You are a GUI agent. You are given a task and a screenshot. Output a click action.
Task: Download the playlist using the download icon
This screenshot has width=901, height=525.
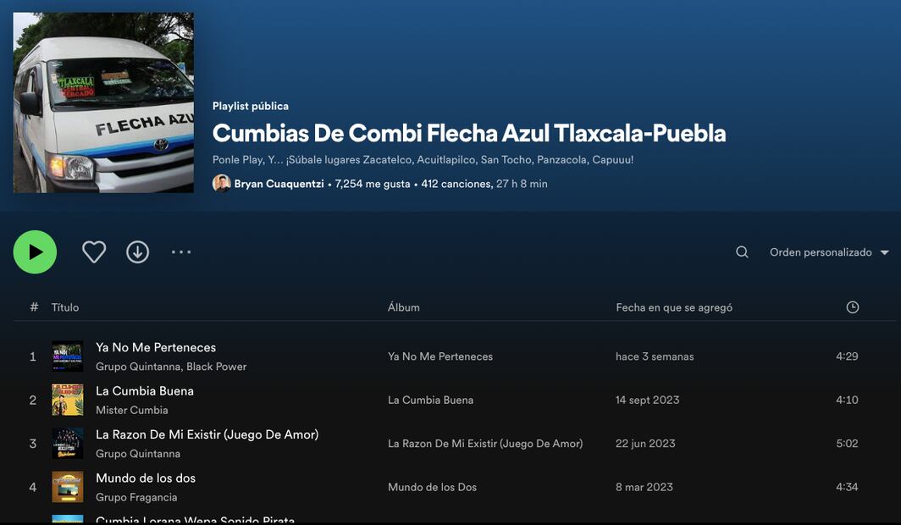pos(137,251)
